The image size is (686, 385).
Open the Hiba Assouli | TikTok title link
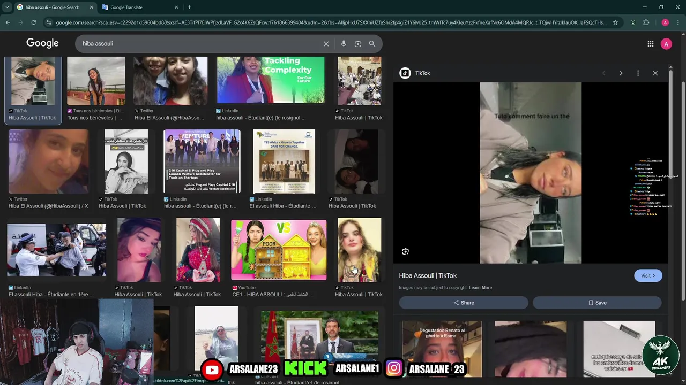pos(428,275)
